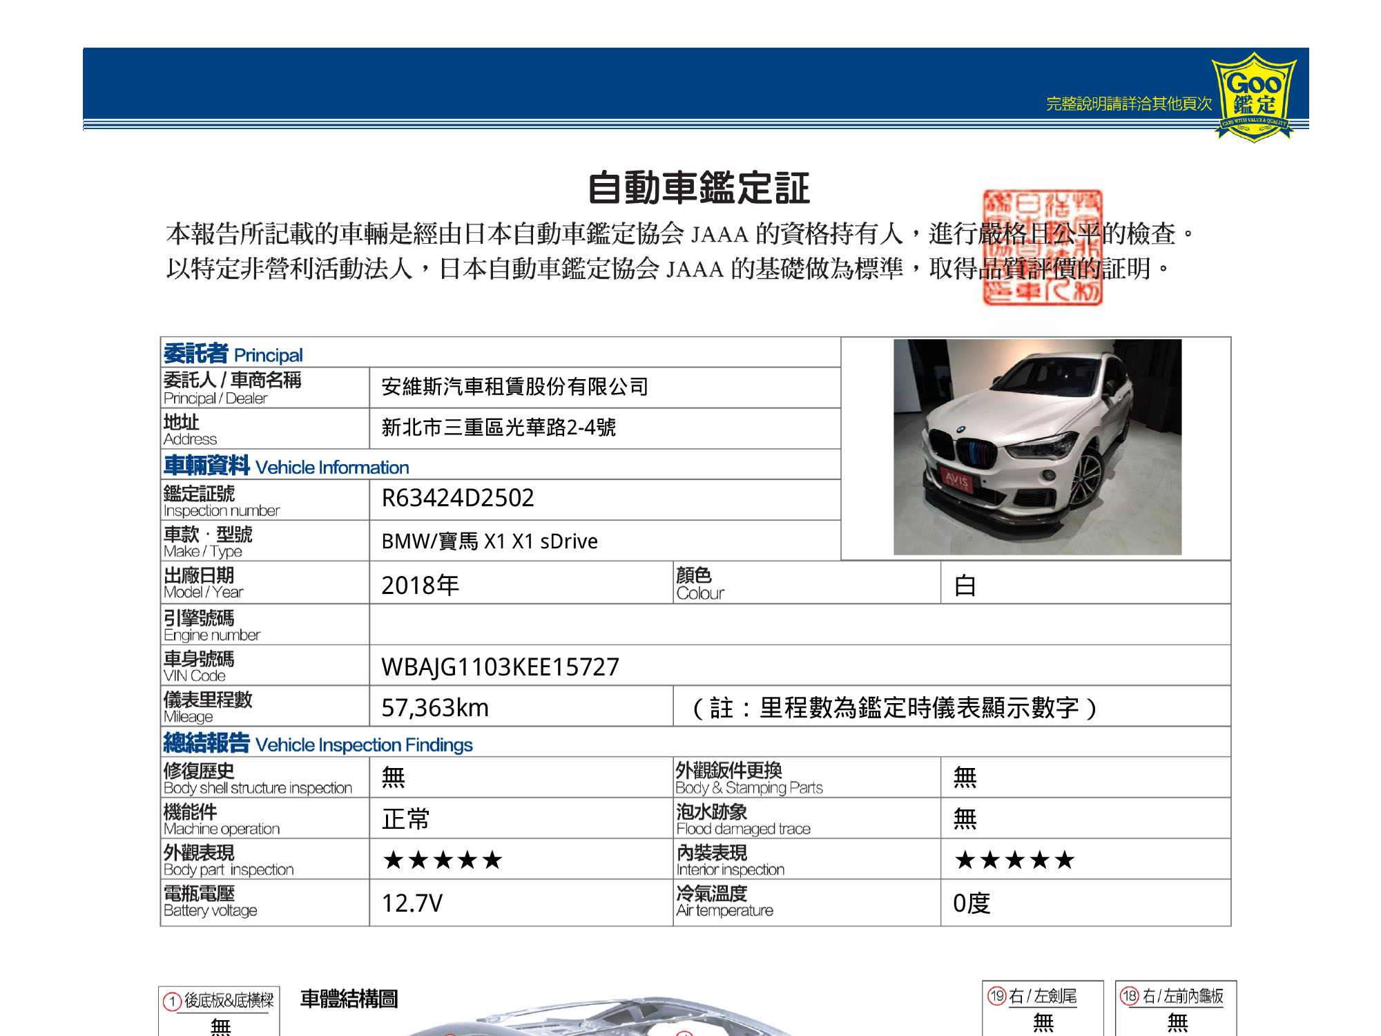Click the 車身號碼 VIN Code label
The height and width of the screenshot is (1036, 1381).
pos(199,666)
